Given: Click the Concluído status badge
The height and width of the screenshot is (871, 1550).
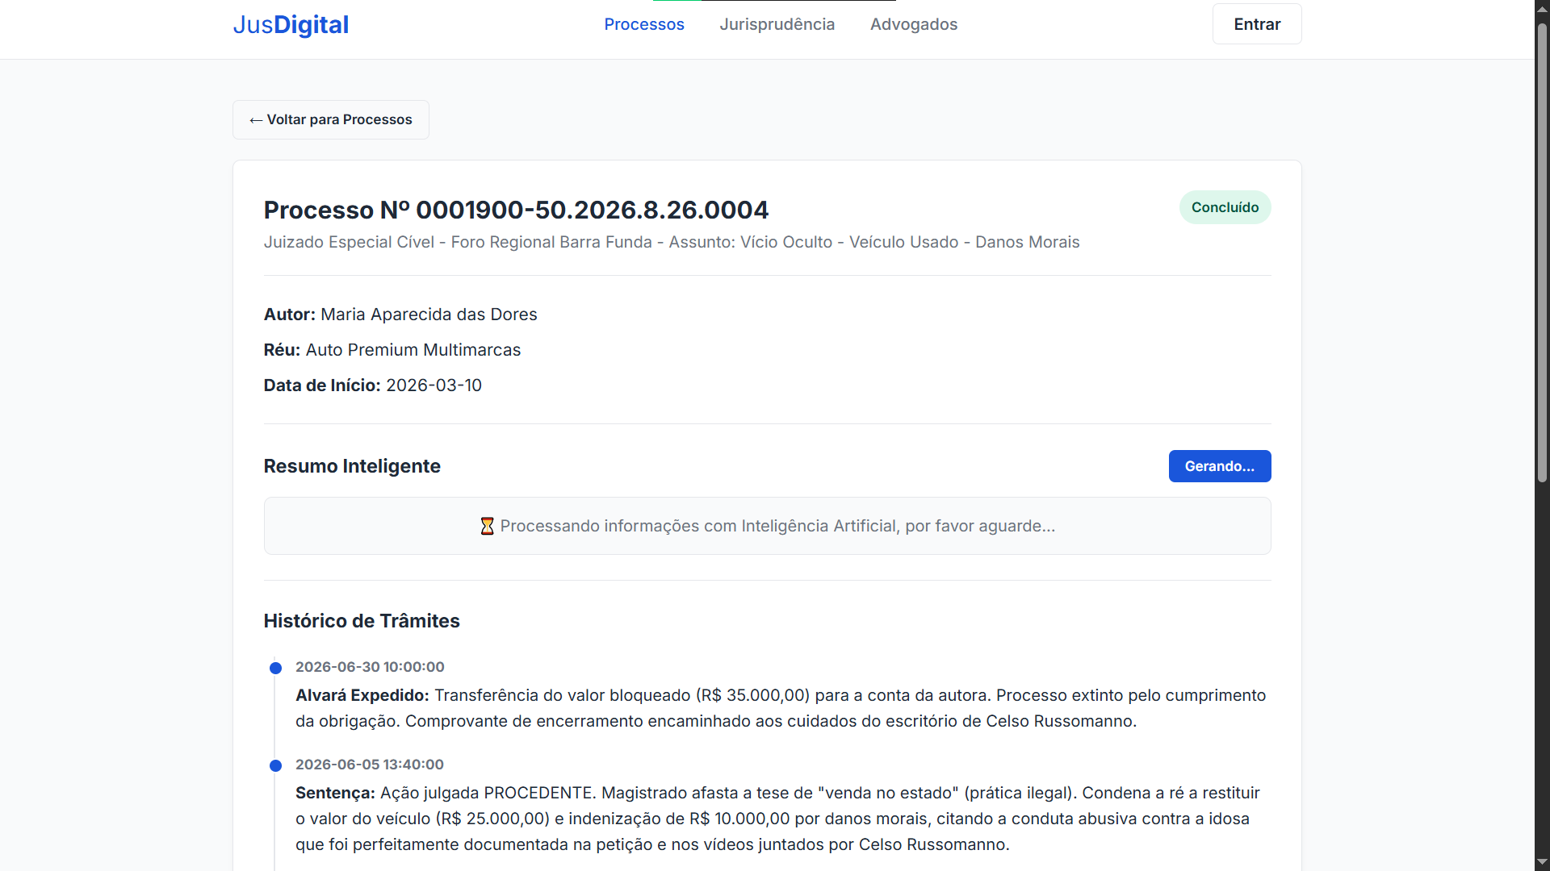Looking at the screenshot, I should (x=1225, y=207).
